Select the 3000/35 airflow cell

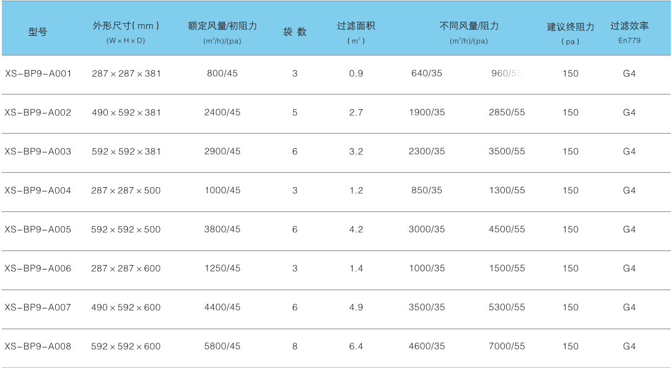click(427, 230)
